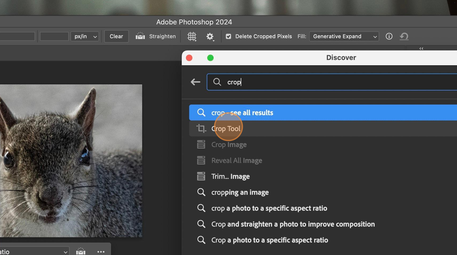Open the px/in units dropdown
The image size is (457, 255).
click(x=85, y=36)
